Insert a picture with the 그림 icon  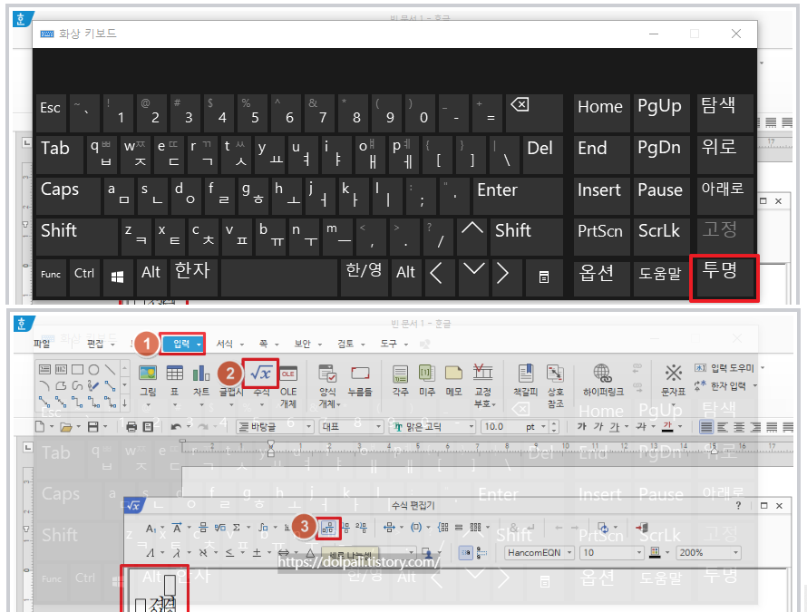[148, 374]
